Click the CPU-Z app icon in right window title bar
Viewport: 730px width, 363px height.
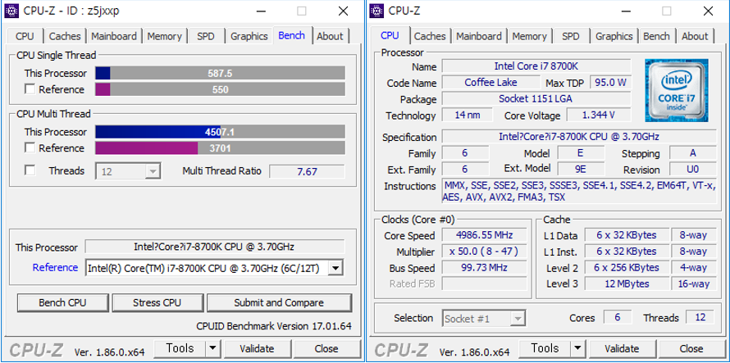click(376, 11)
